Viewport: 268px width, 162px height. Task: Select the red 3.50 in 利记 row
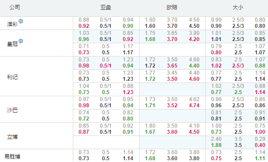[172, 79]
